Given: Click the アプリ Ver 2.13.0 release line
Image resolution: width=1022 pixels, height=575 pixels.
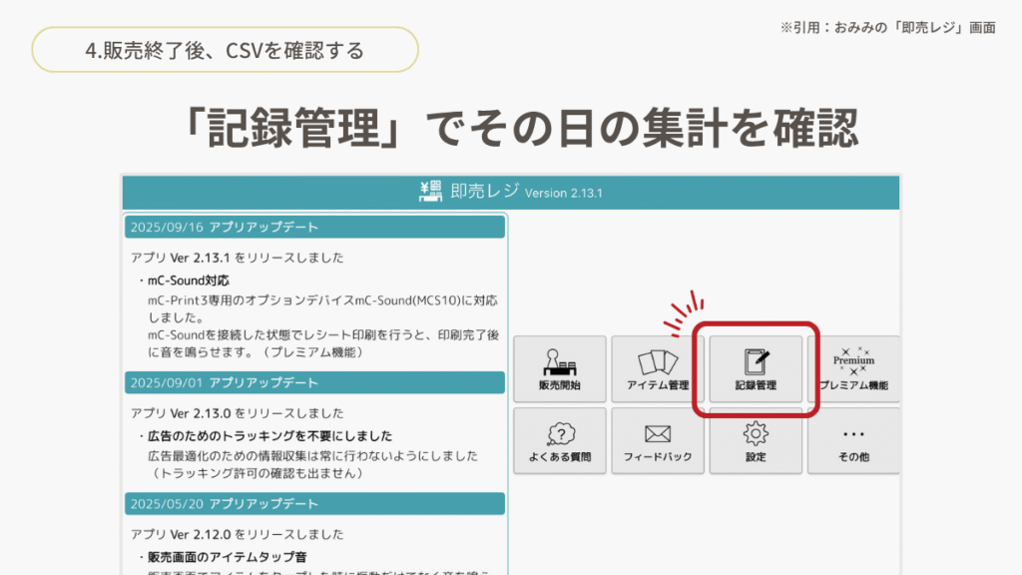Looking at the screenshot, I should click(x=237, y=412).
